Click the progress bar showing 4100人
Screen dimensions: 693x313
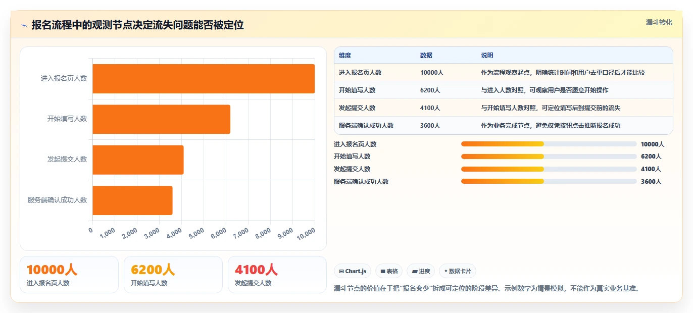pos(549,169)
